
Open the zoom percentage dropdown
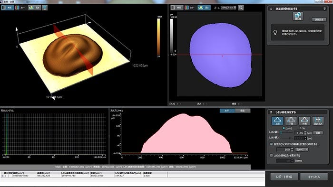[x=228, y=8]
